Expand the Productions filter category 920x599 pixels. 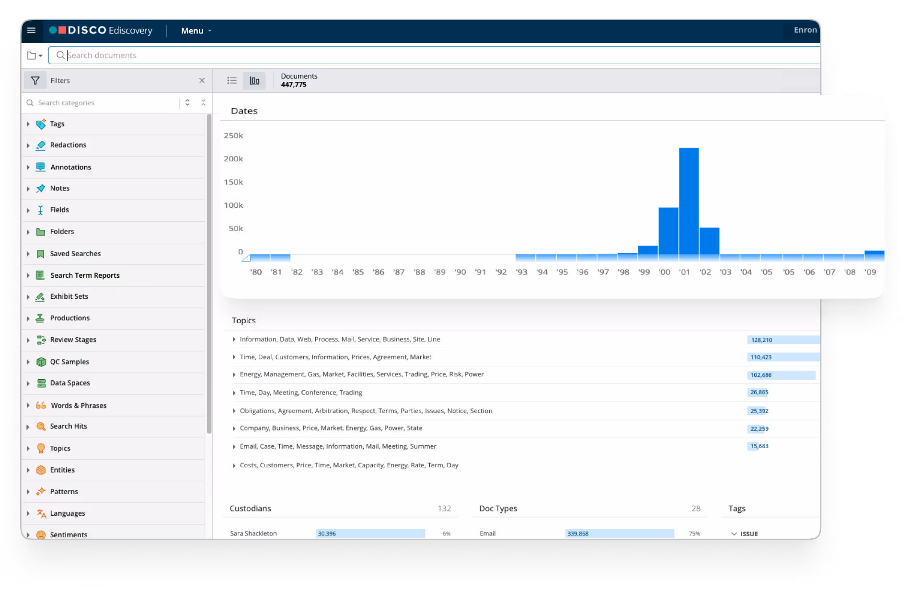click(x=28, y=318)
